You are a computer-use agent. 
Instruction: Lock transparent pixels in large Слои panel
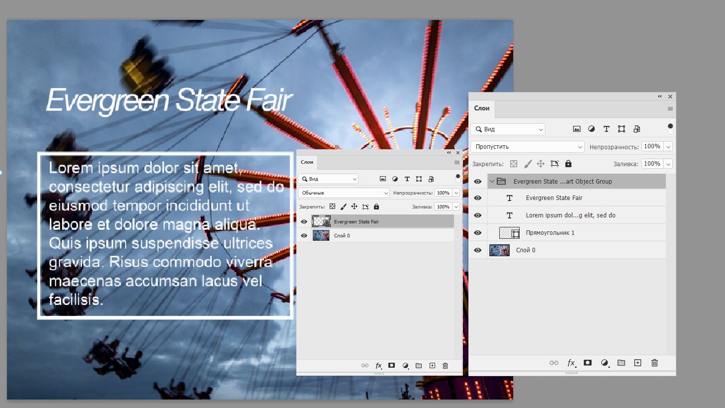514,164
